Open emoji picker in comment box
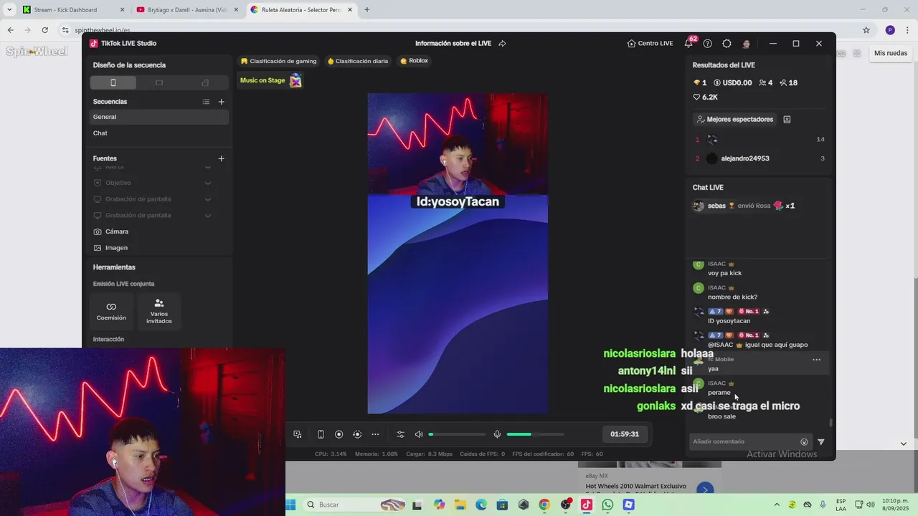The height and width of the screenshot is (516, 918). 804,442
